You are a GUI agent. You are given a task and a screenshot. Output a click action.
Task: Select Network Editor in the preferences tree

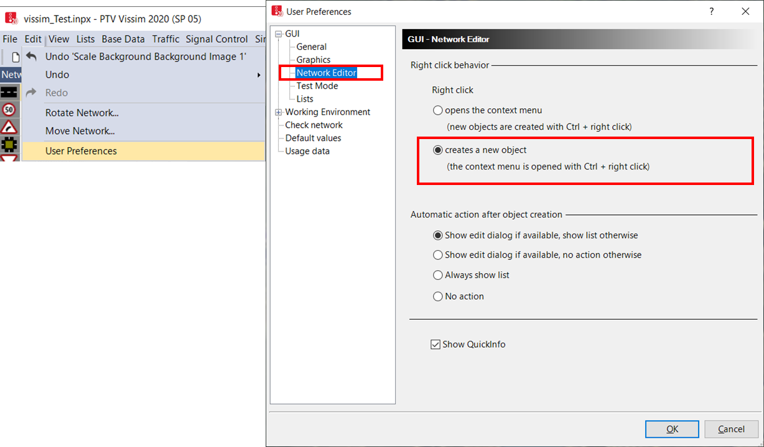click(327, 73)
